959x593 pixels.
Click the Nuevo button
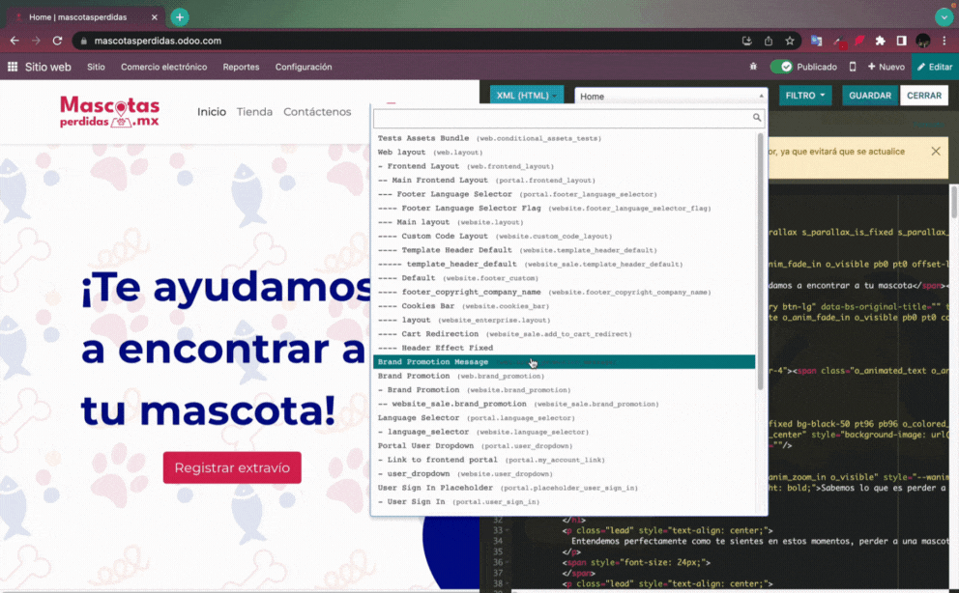pyautogui.click(x=886, y=67)
